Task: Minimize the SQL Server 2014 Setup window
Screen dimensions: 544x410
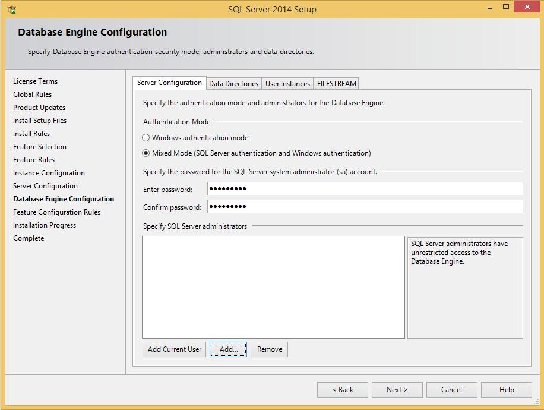Action: (490, 7)
